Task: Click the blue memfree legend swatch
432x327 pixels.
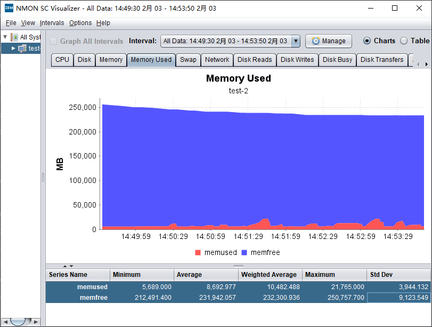Action: click(x=244, y=252)
